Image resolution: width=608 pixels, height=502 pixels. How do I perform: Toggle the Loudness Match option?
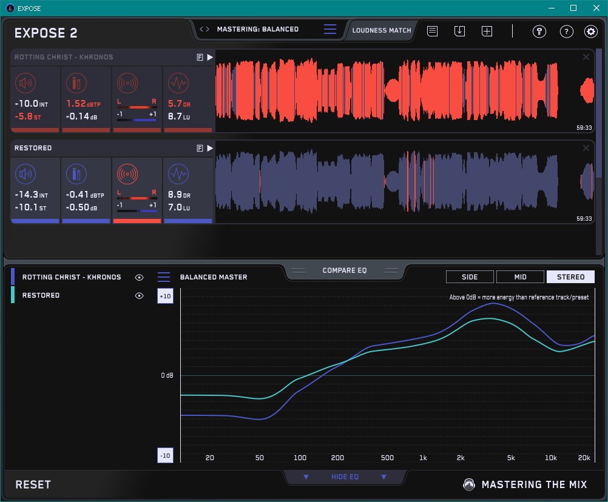[381, 30]
